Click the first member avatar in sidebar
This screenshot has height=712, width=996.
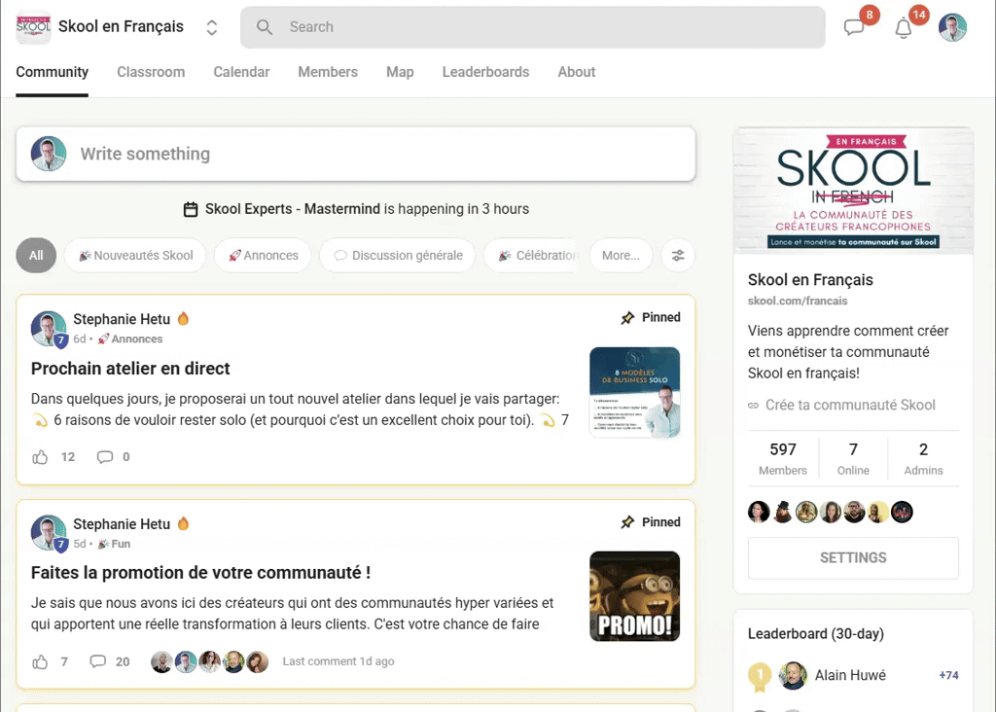pos(759,512)
